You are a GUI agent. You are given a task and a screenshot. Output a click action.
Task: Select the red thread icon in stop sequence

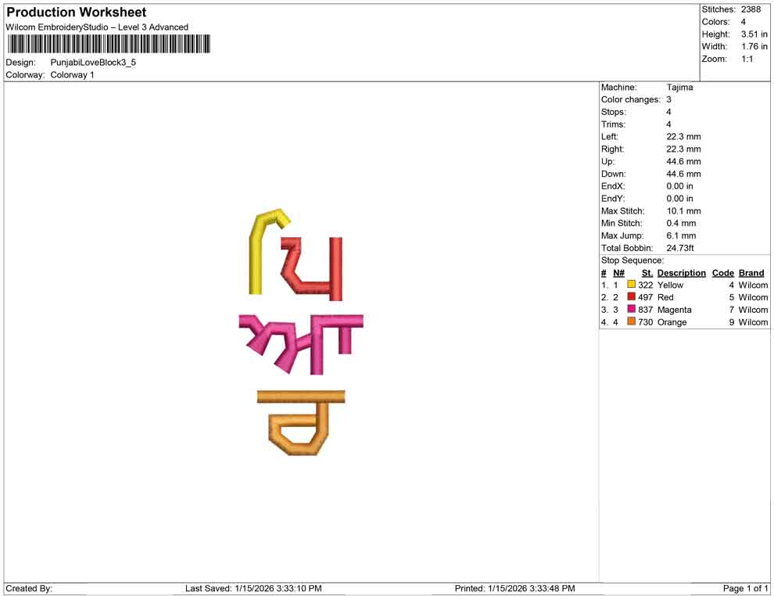tap(630, 297)
